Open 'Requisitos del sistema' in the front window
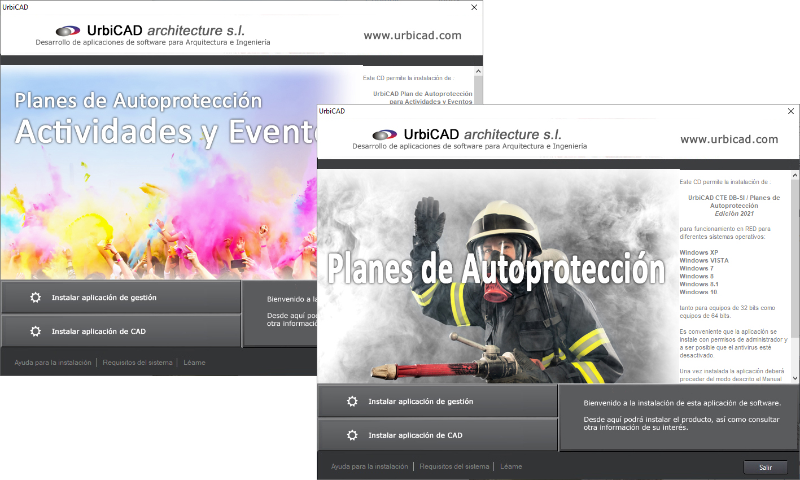The width and height of the screenshot is (800, 480). coord(454,466)
